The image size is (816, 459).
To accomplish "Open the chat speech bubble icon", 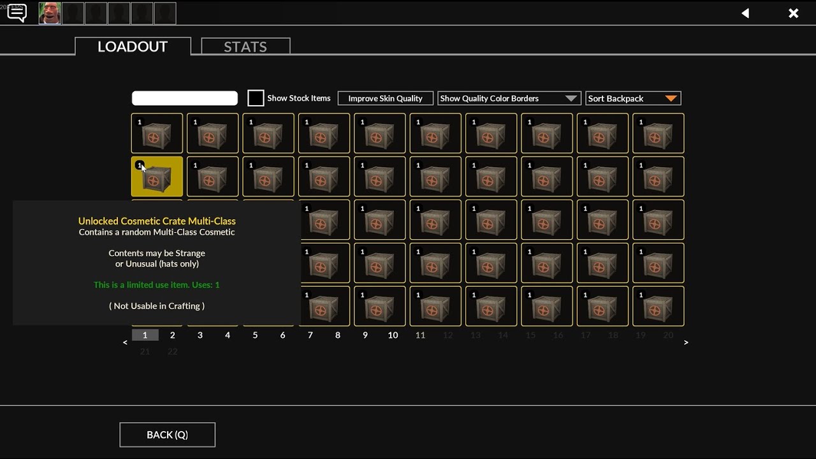I will click(17, 13).
